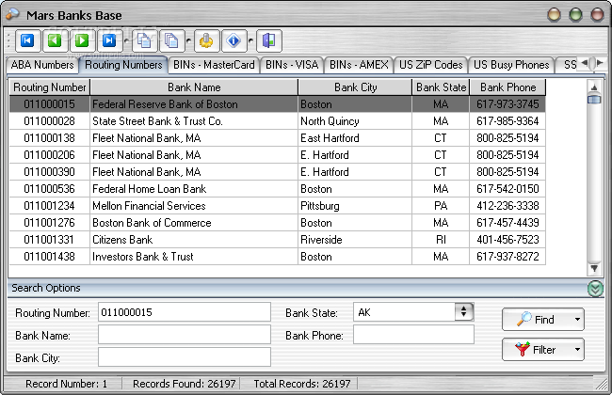The width and height of the screenshot is (612, 395).
Task: Click phone number 412-236-3338
Action: click(507, 205)
